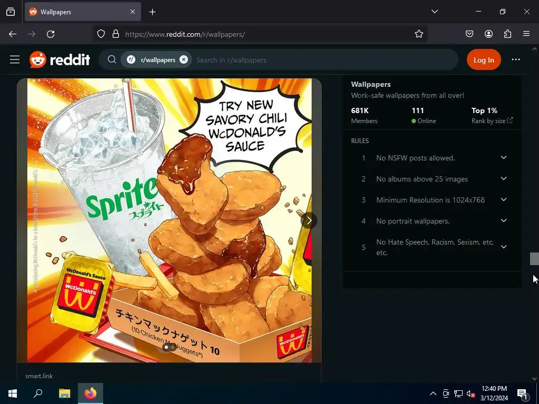Expand rule 5 No Hate Speech chevron
This screenshot has height=404, width=539.
point(504,247)
